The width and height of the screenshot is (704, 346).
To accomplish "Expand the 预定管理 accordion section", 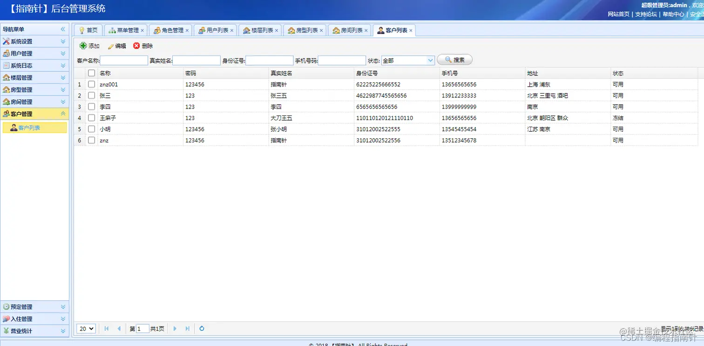I will (63, 307).
